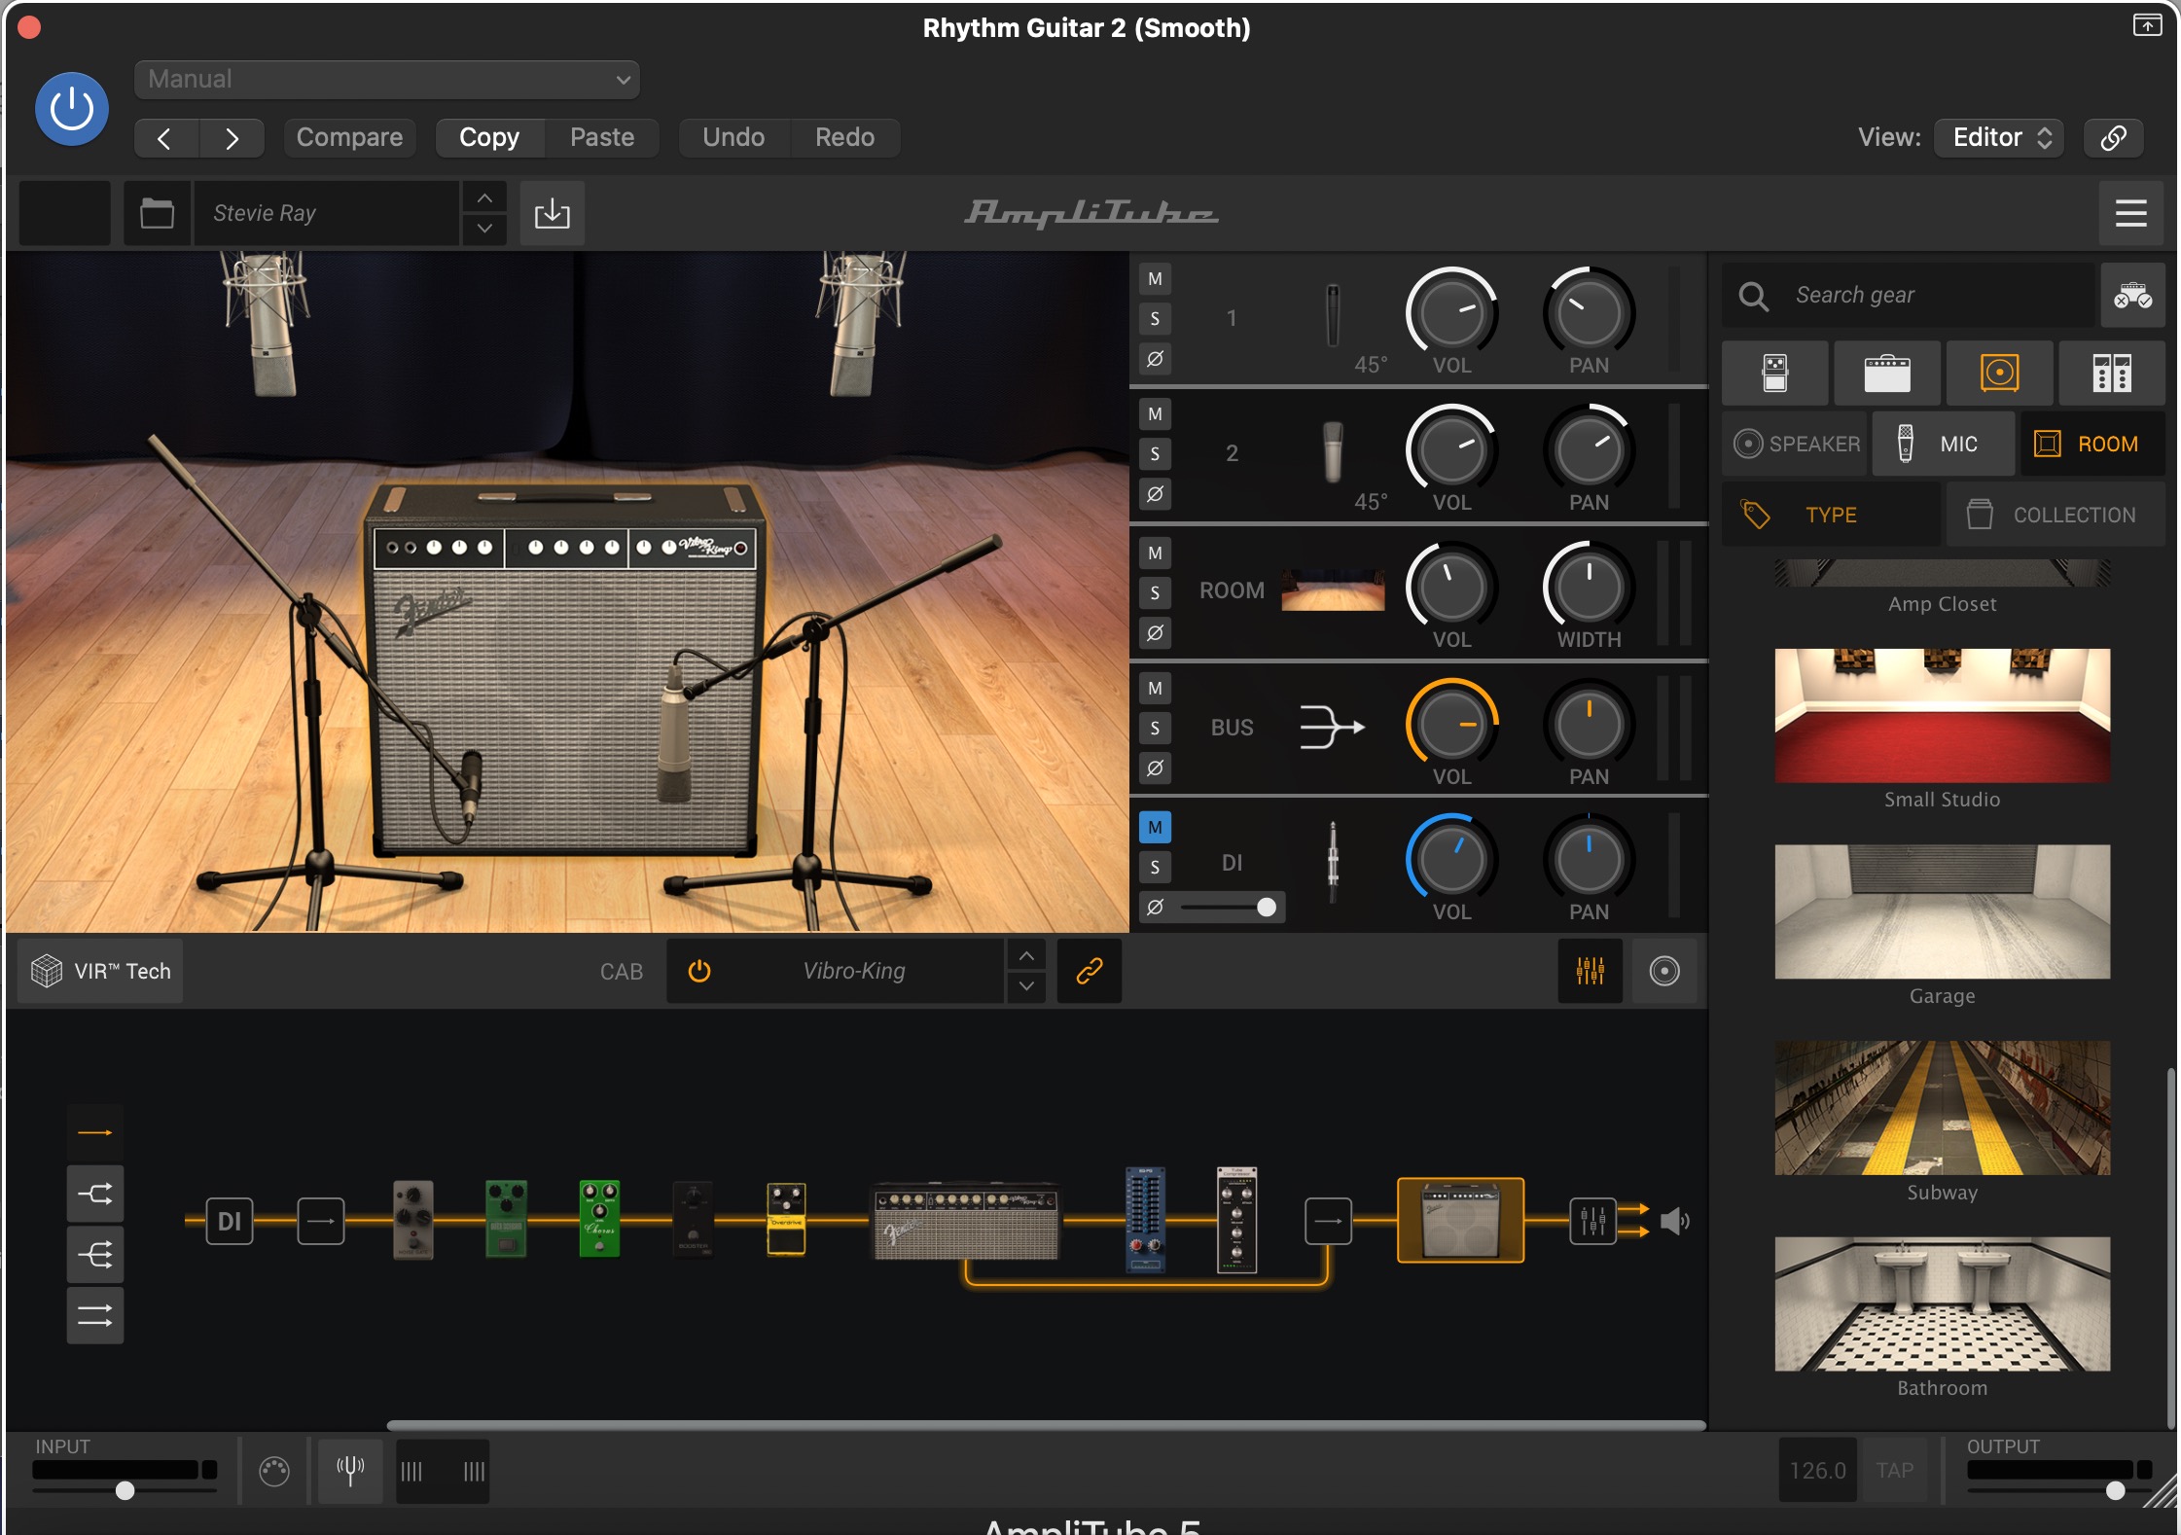2181x1535 pixels.
Task: Click the cab link chain icon
Action: point(1089,971)
